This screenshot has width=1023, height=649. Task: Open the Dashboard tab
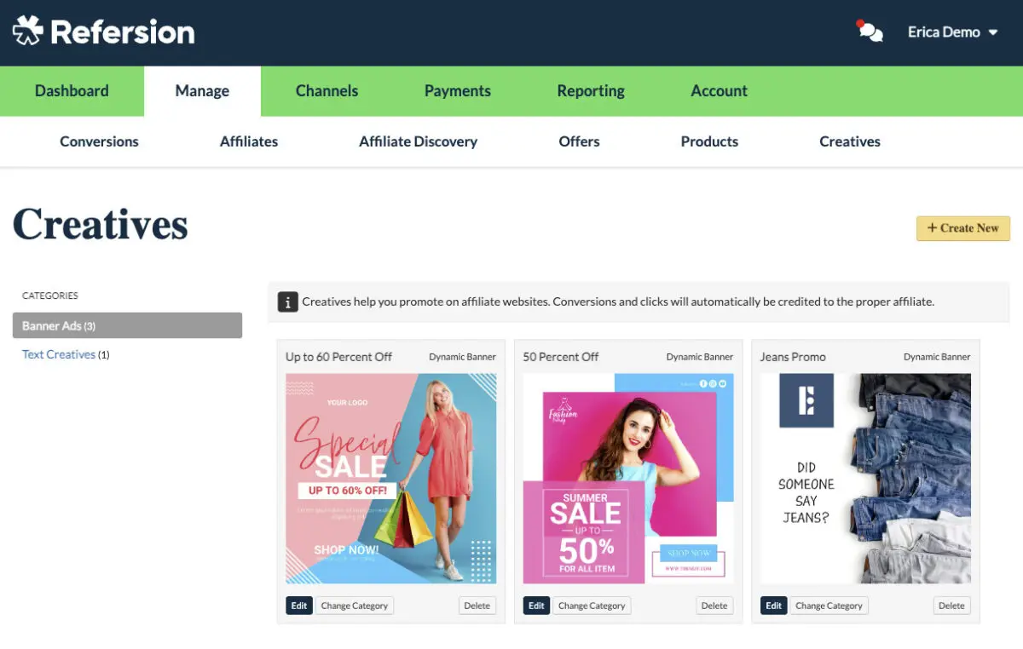(x=72, y=91)
